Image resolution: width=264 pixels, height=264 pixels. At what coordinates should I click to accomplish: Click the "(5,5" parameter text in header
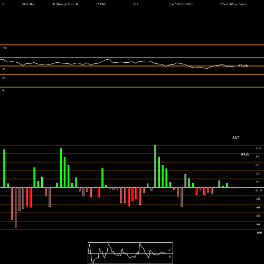136,4
